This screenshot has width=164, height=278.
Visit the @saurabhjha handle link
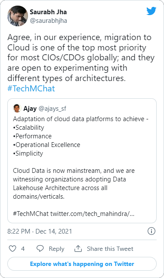pos(48,21)
